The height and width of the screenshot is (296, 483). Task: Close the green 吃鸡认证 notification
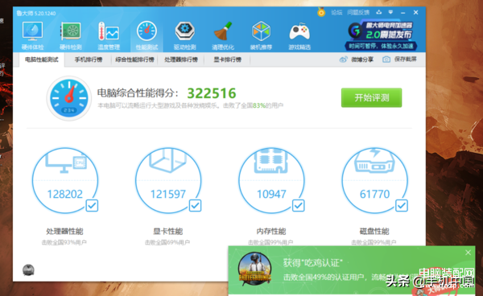point(469,253)
